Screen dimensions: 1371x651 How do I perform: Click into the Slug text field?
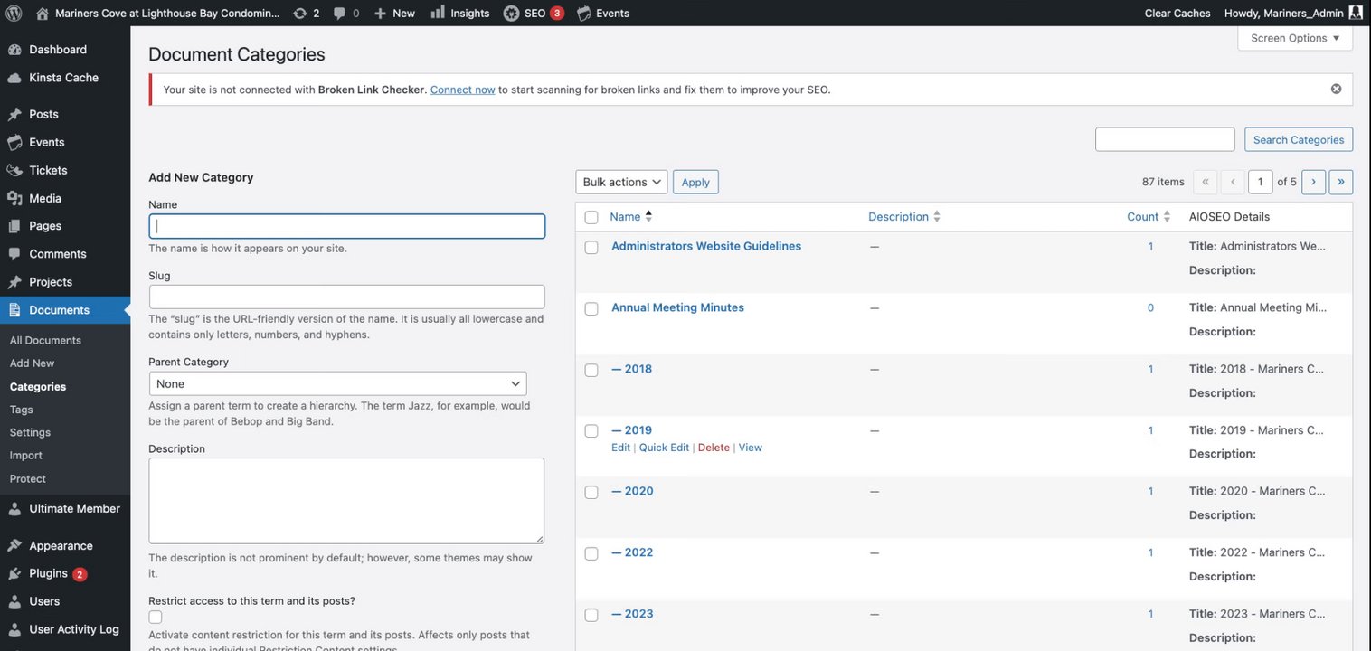tap(346, 297)
